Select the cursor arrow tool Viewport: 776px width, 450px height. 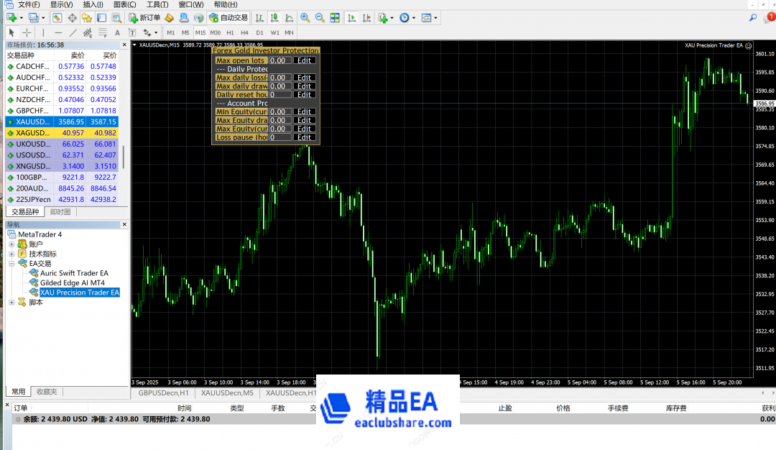pos(11,32)
